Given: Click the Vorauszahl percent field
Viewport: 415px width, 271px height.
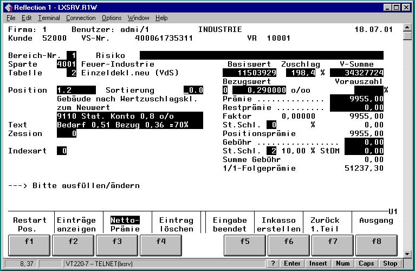Looking at the screenshot, I should 369,90.
